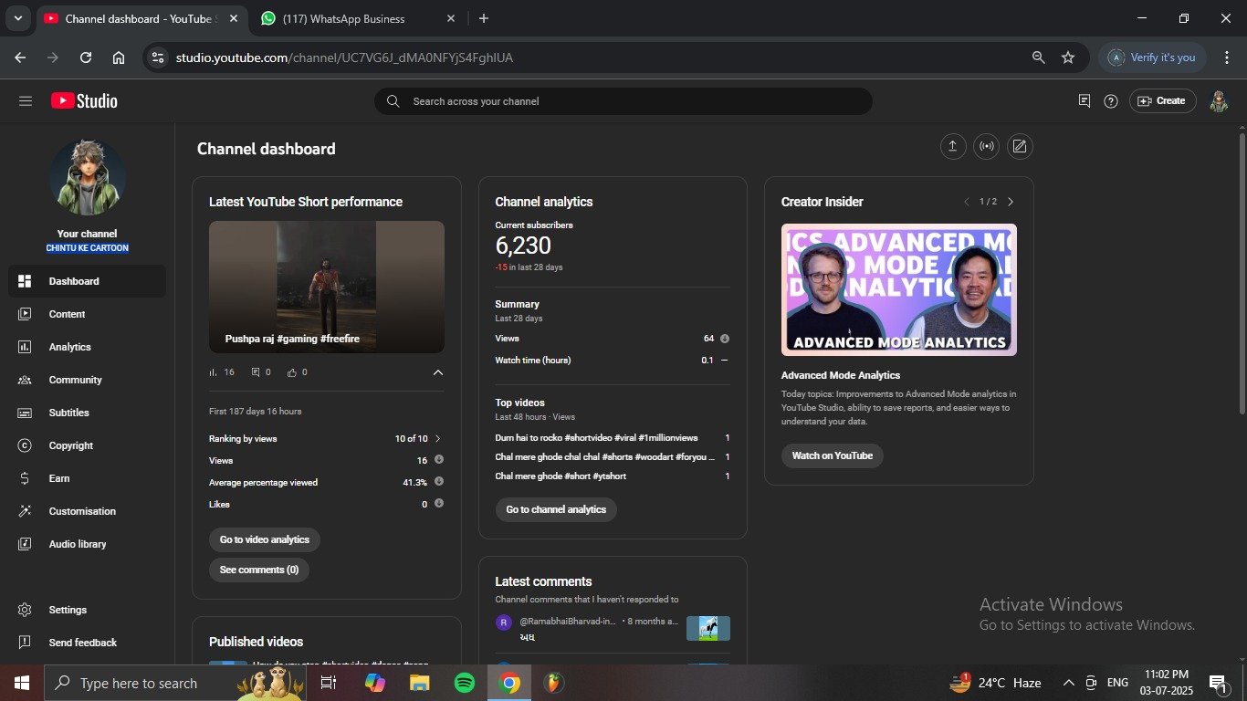Click the views bar-chart icon under Short
Image resolution: width=1247 pixels, height=701 pixels.
(x=214, y=372)
